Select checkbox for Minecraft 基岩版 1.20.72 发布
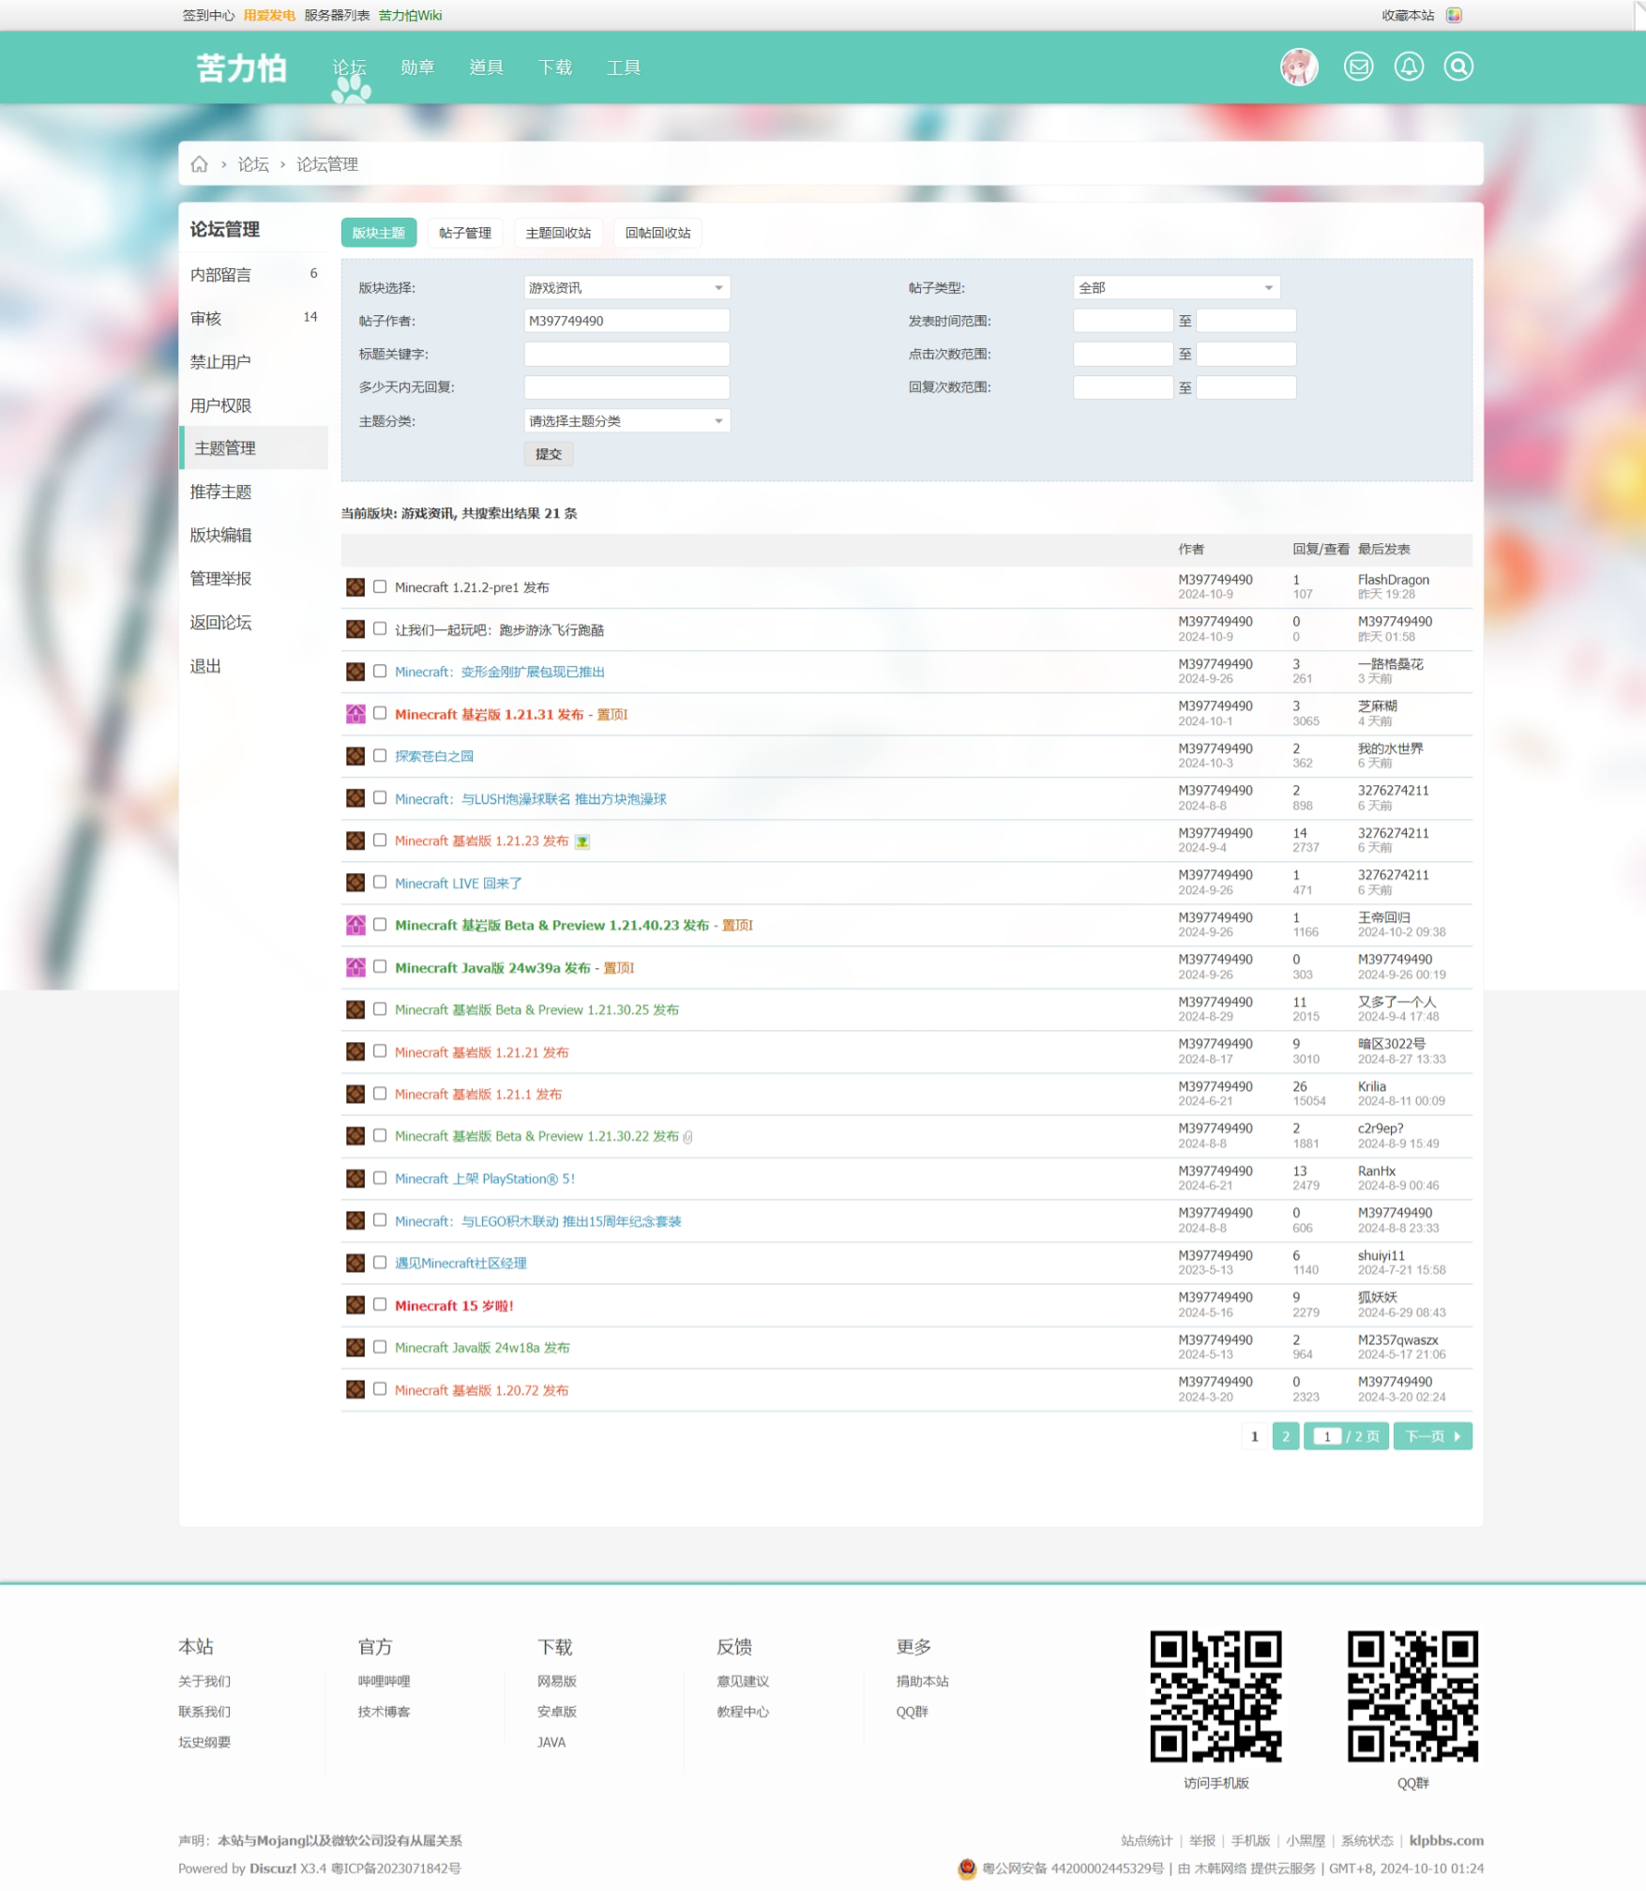The width and height of the screenshot is (1646, 1891). 380,1388
